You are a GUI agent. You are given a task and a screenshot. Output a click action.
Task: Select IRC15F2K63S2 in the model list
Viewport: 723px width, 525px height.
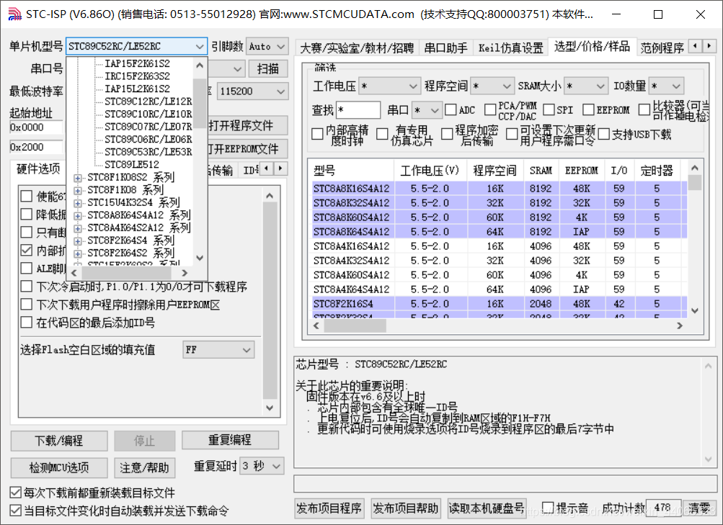coord(137,76)
